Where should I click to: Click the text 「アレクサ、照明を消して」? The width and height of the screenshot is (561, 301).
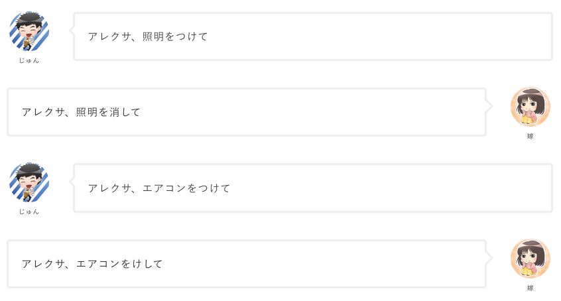coord(81,112)
